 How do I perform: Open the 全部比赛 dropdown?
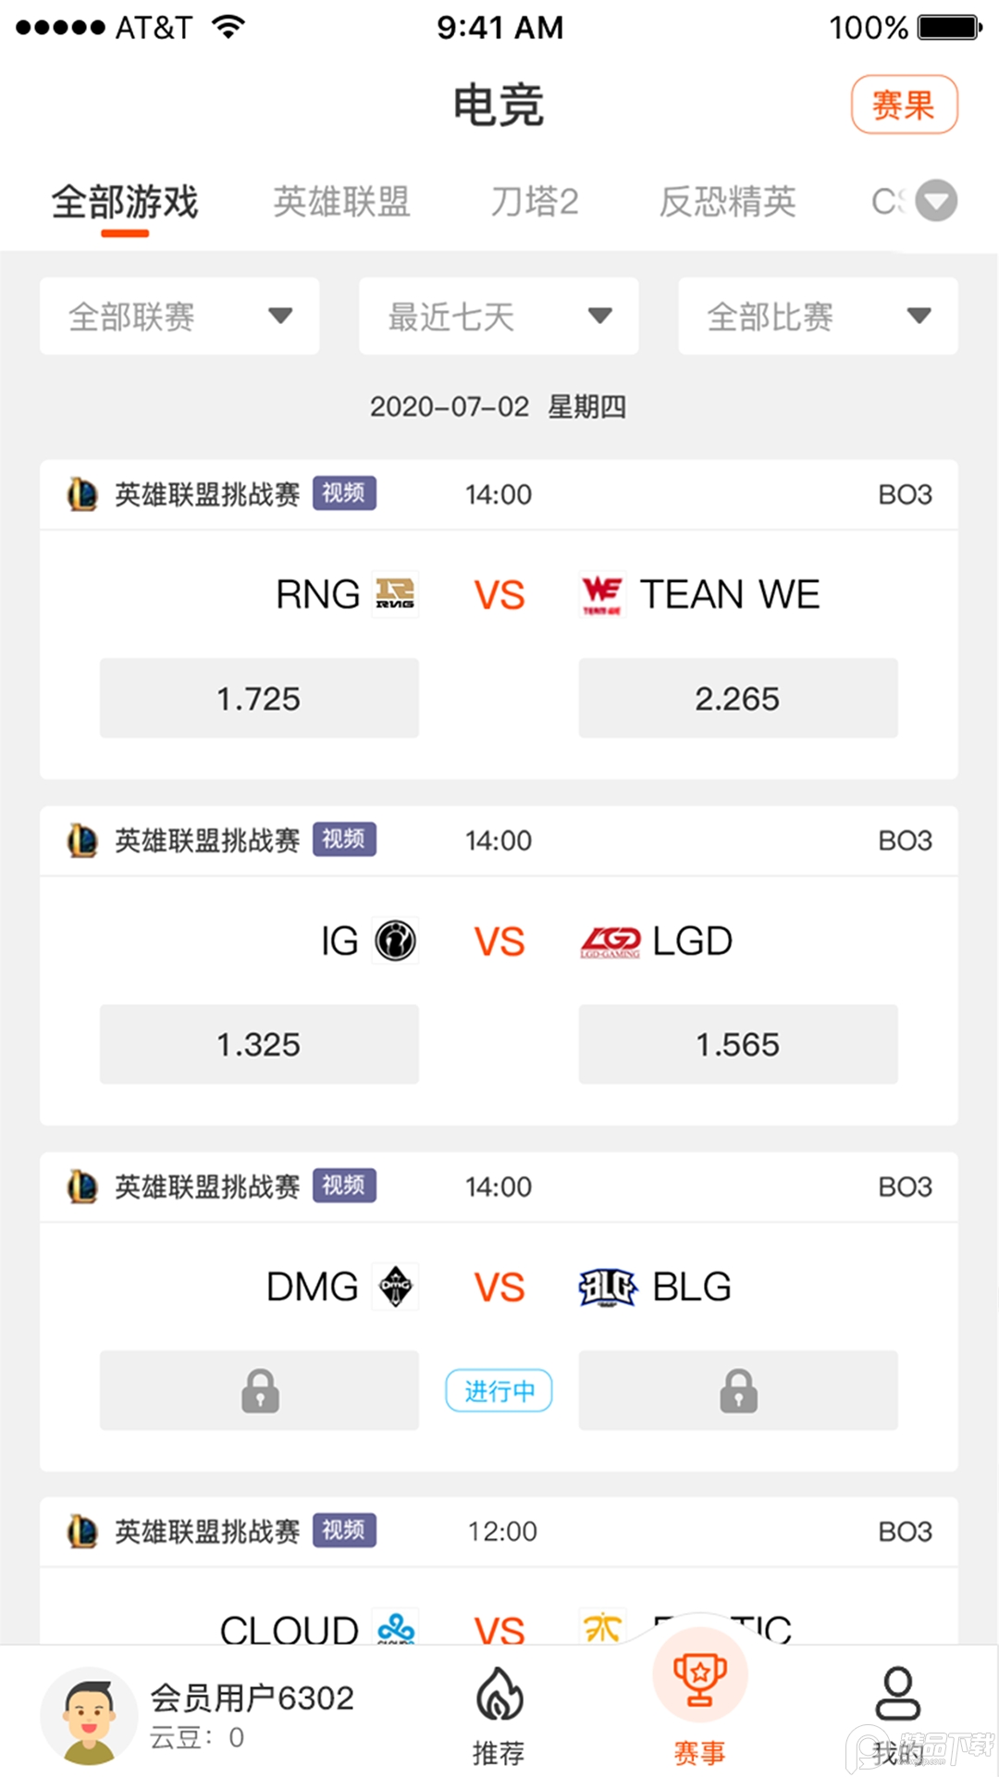tap(818, 317)
